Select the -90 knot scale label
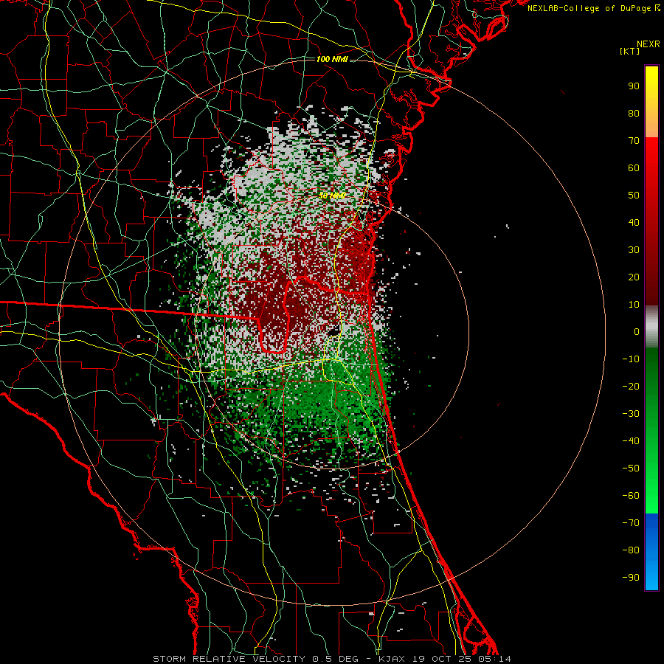 (x=631, y=578)
